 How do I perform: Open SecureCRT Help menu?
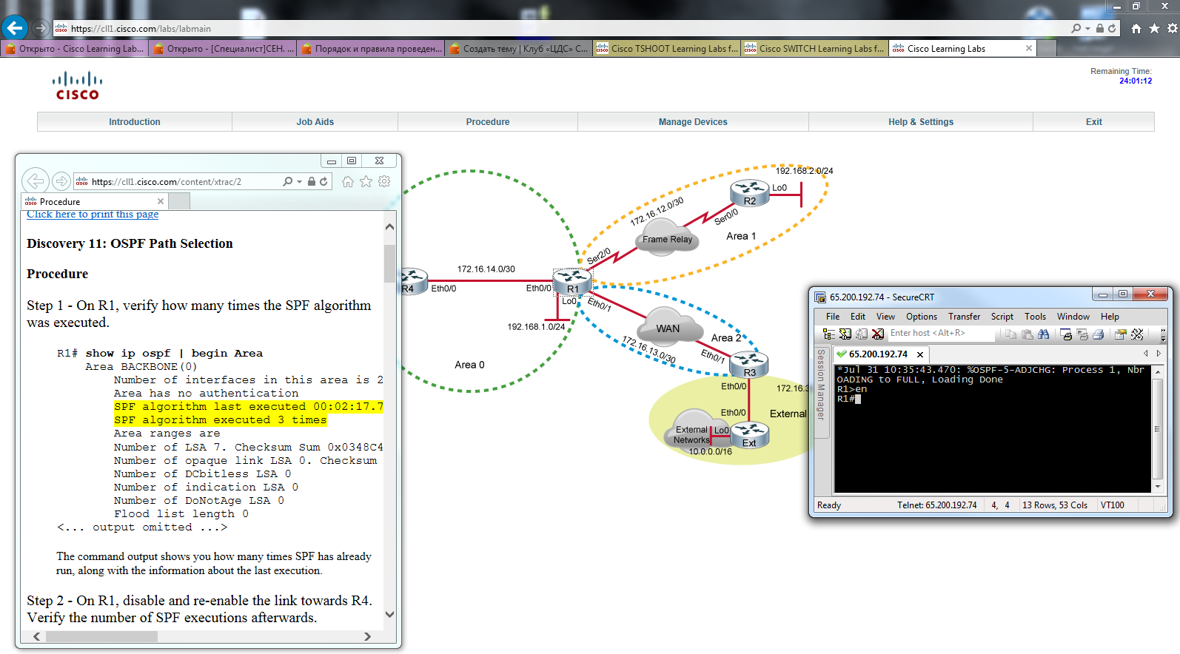click(1110, 317)
